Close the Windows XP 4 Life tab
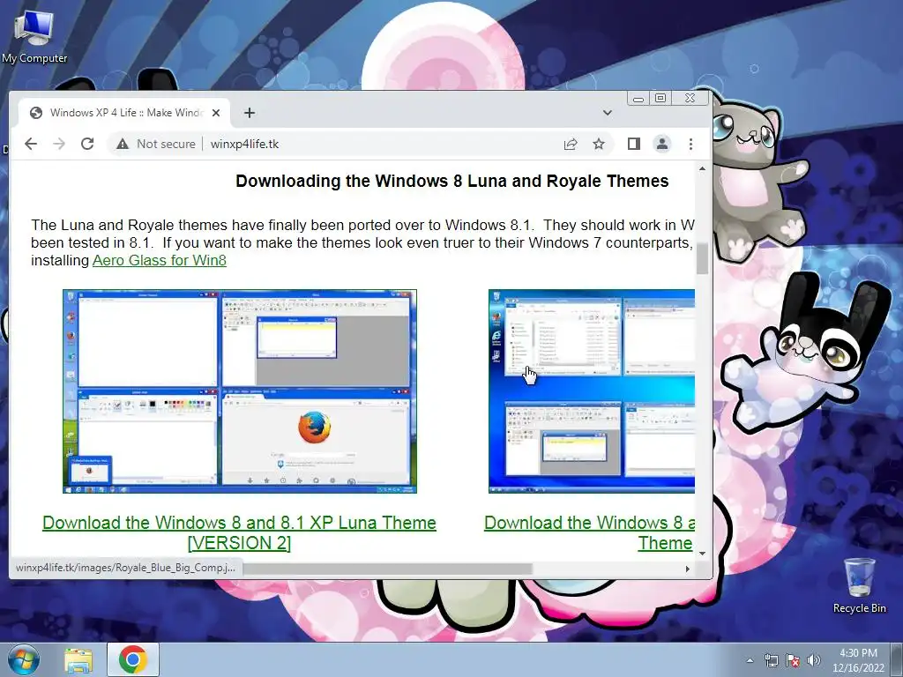This screenshot has height=677, width=903. 216,113
